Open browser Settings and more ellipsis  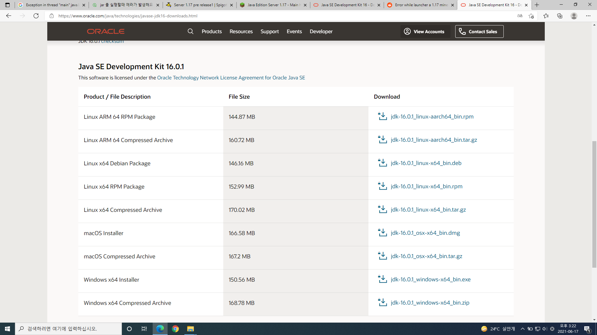(588, 16)
